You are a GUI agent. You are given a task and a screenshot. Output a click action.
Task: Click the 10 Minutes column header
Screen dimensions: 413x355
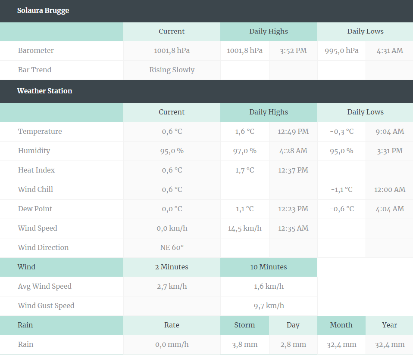tap(269, 267)
